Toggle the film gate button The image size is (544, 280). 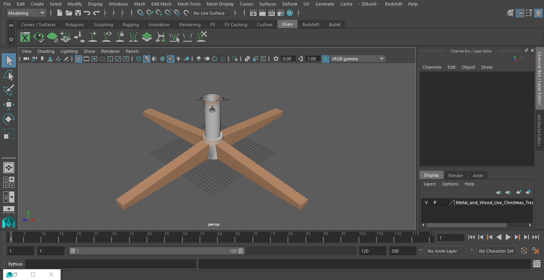pos(86,59)
